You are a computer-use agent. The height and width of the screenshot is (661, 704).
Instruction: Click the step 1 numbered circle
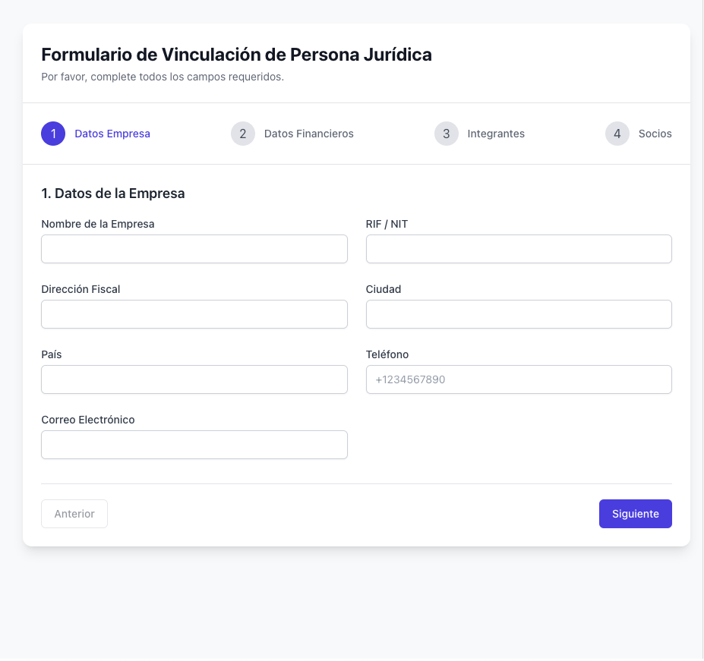tap(53, 134)
